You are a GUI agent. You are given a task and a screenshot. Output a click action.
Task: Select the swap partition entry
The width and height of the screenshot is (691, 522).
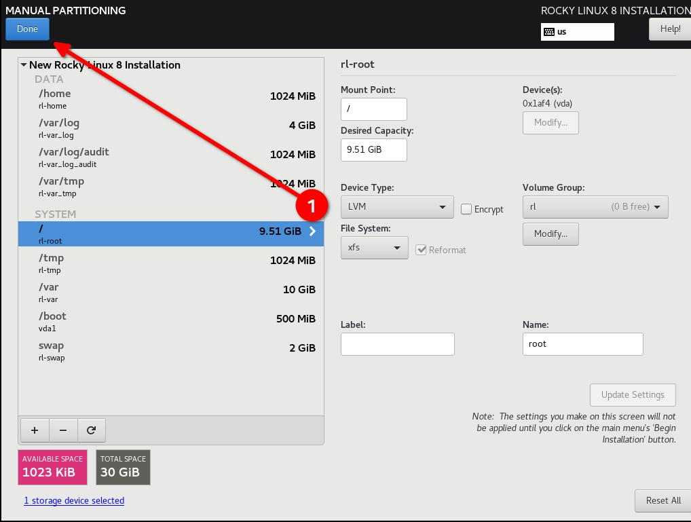click(170, 350)
